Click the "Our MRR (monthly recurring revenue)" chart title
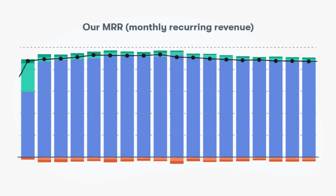Image resolution: width=336 pixels, height=196 pixels. tap(168, 27)
